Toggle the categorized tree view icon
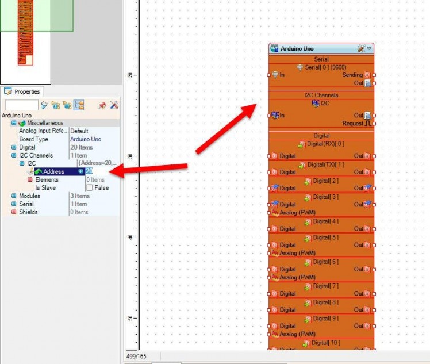Screen dimensions: 430x364 pos(79,105)
